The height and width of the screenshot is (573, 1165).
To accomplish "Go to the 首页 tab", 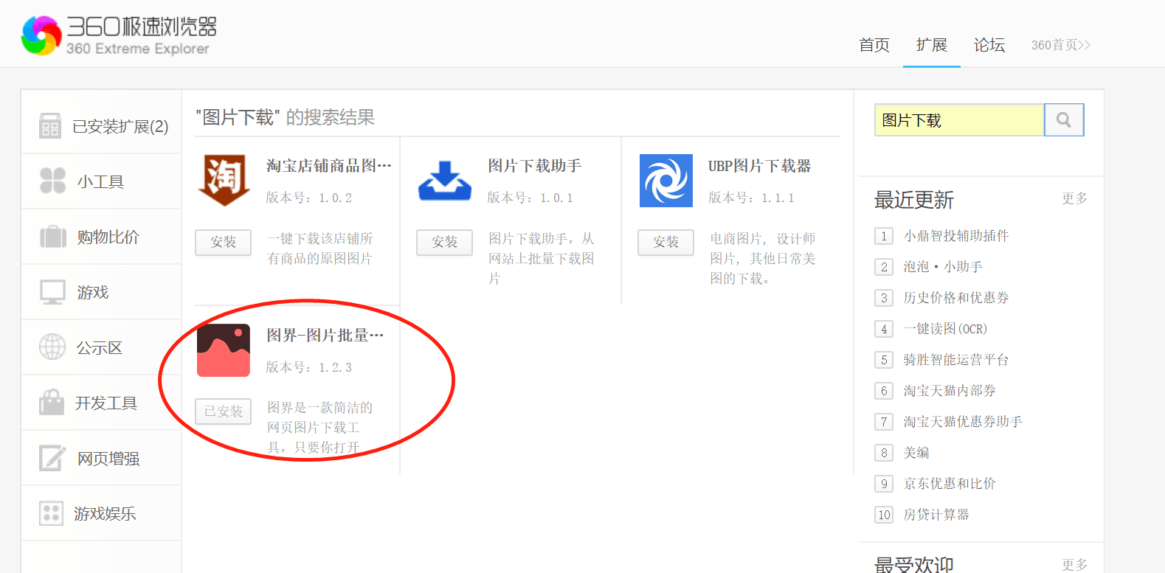I will [x=874, y=45].
